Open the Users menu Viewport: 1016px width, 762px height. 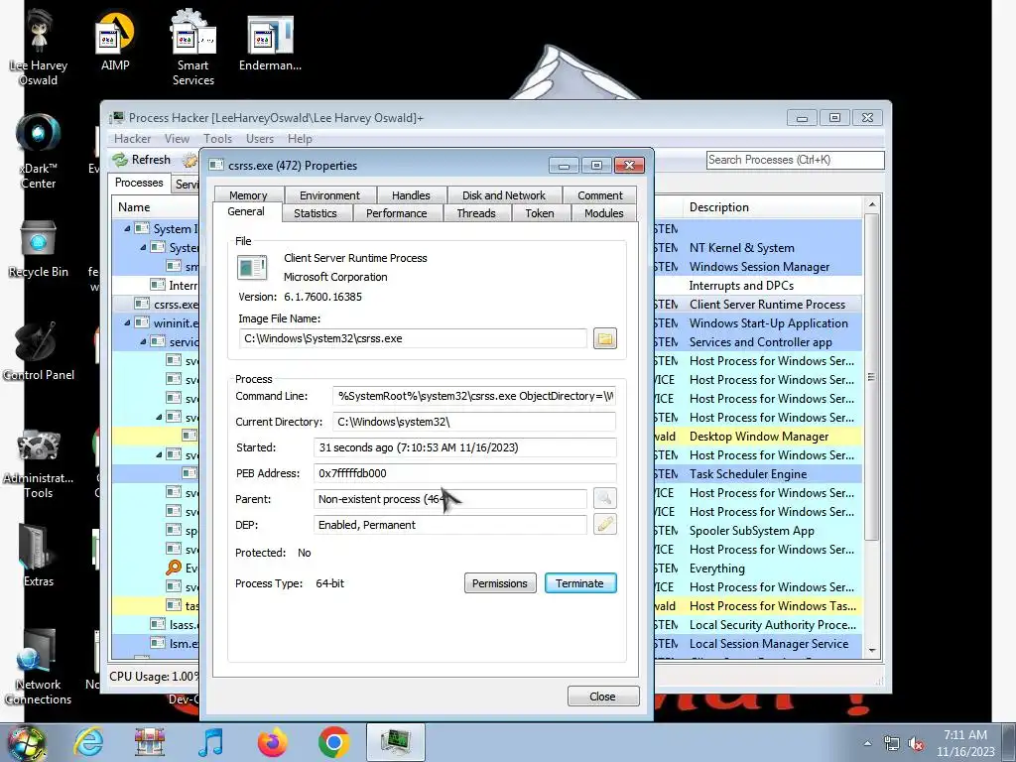pyautogui.click(x=260, y=139)
